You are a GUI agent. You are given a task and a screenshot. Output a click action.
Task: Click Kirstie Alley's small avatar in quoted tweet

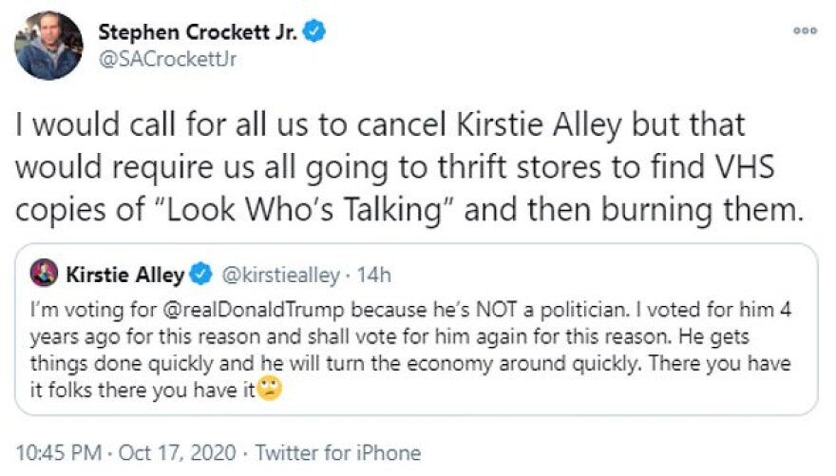[45, 276]
